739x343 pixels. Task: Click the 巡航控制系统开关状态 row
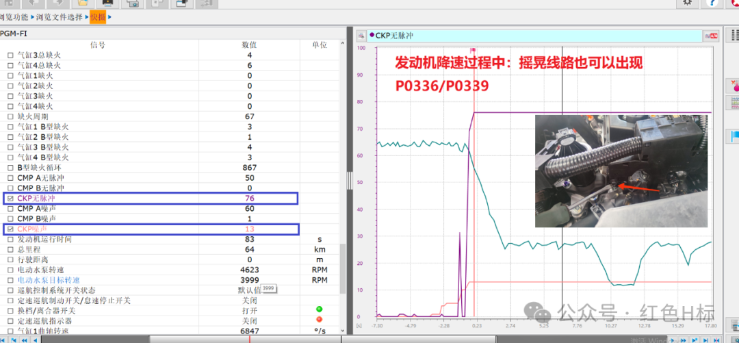(170, 291)
